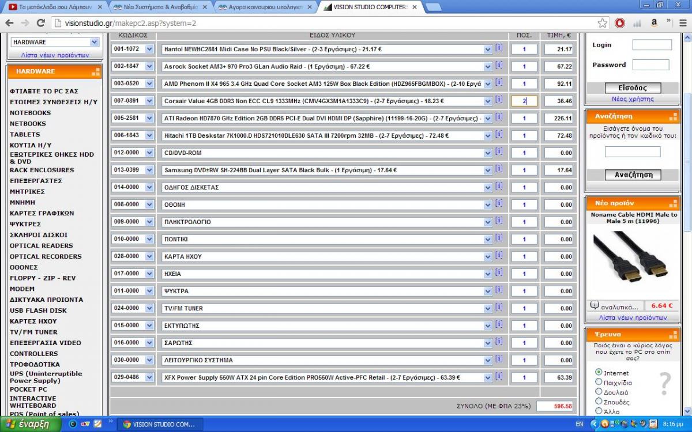This screenshot has height=432, width=692.
Task: Show info for Corsair Value 4GB row
Action: pyautogui.click(x=499, y=100)
